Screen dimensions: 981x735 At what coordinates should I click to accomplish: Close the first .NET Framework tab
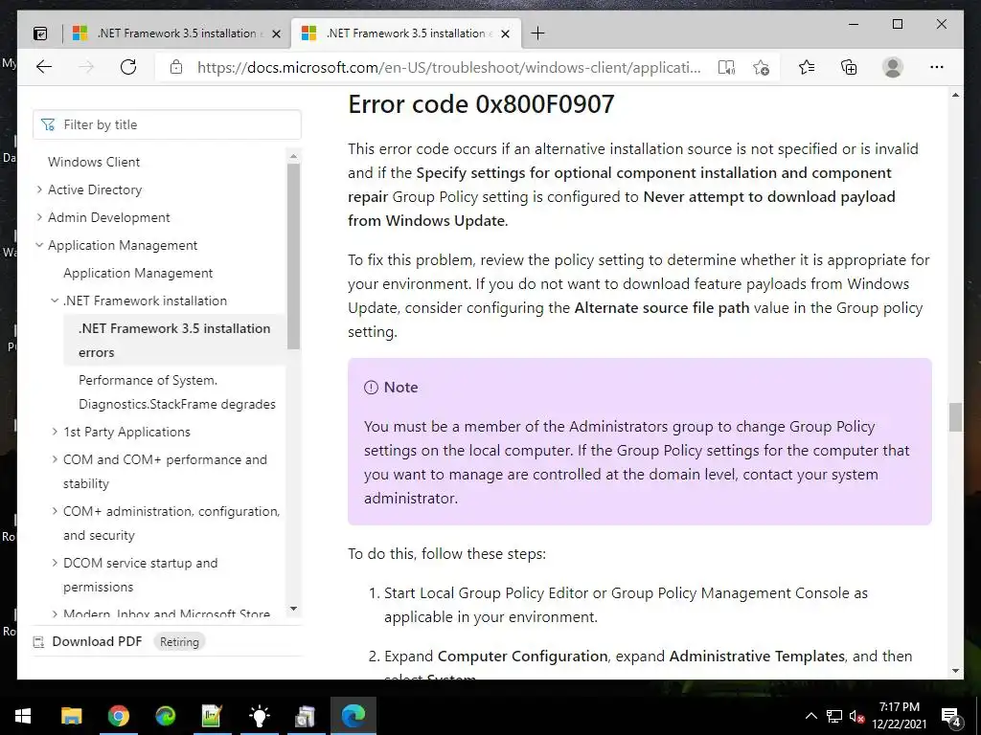[x=276, y=33]
